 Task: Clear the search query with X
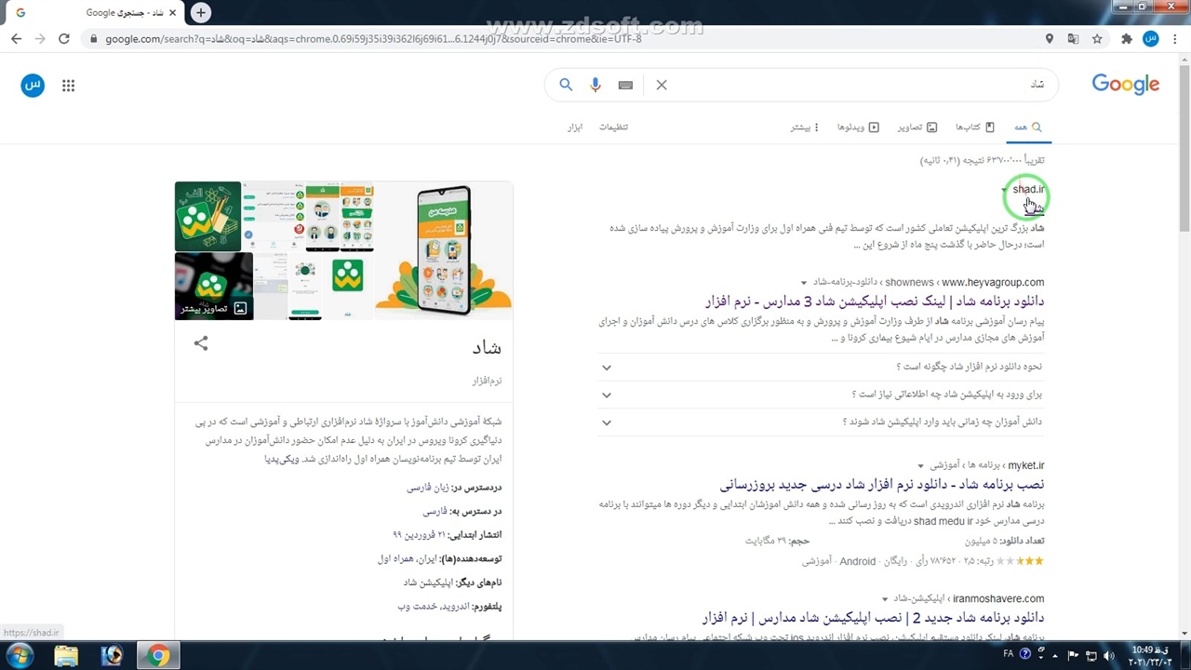tap(662, 85)
